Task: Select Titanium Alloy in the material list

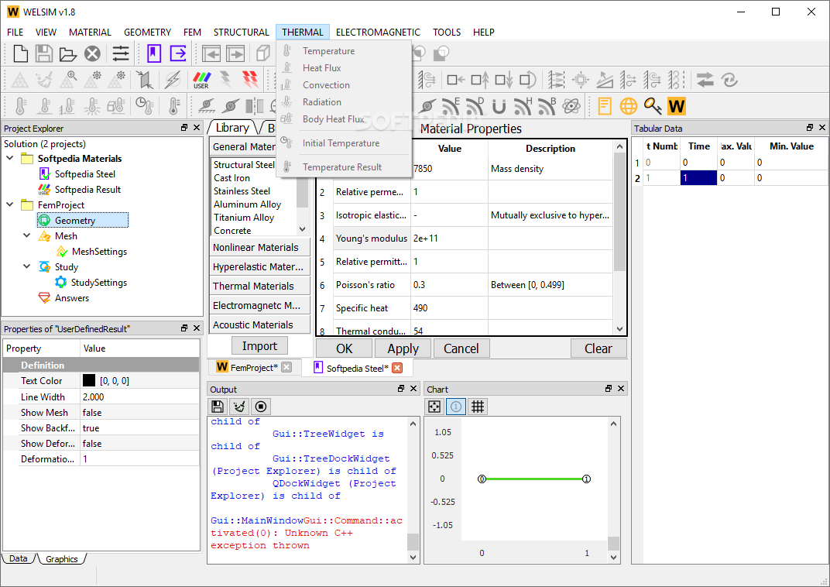Action: coord(243,218)
